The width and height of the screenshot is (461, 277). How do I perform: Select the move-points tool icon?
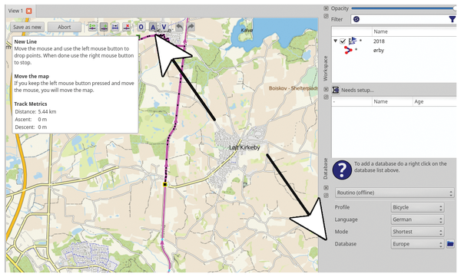coord(92,27)
